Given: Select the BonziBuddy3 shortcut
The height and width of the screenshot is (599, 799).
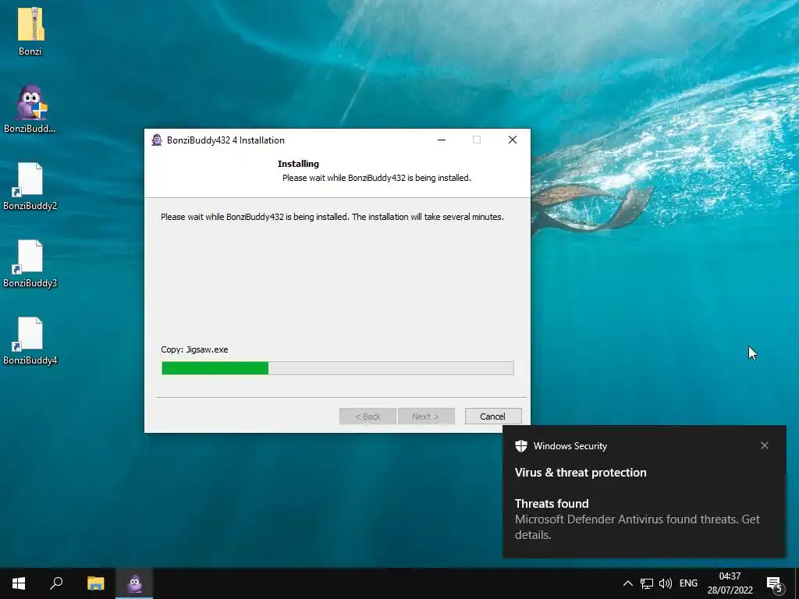Looking at the screenshot, I should (30, 264).
